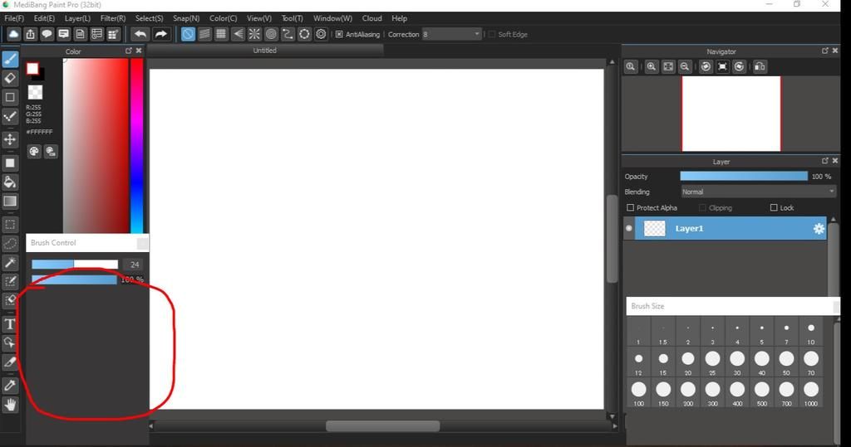Select the Bucket fill tool
The image size is (851, 447).
pyautogui.click(x=10, y=182)
